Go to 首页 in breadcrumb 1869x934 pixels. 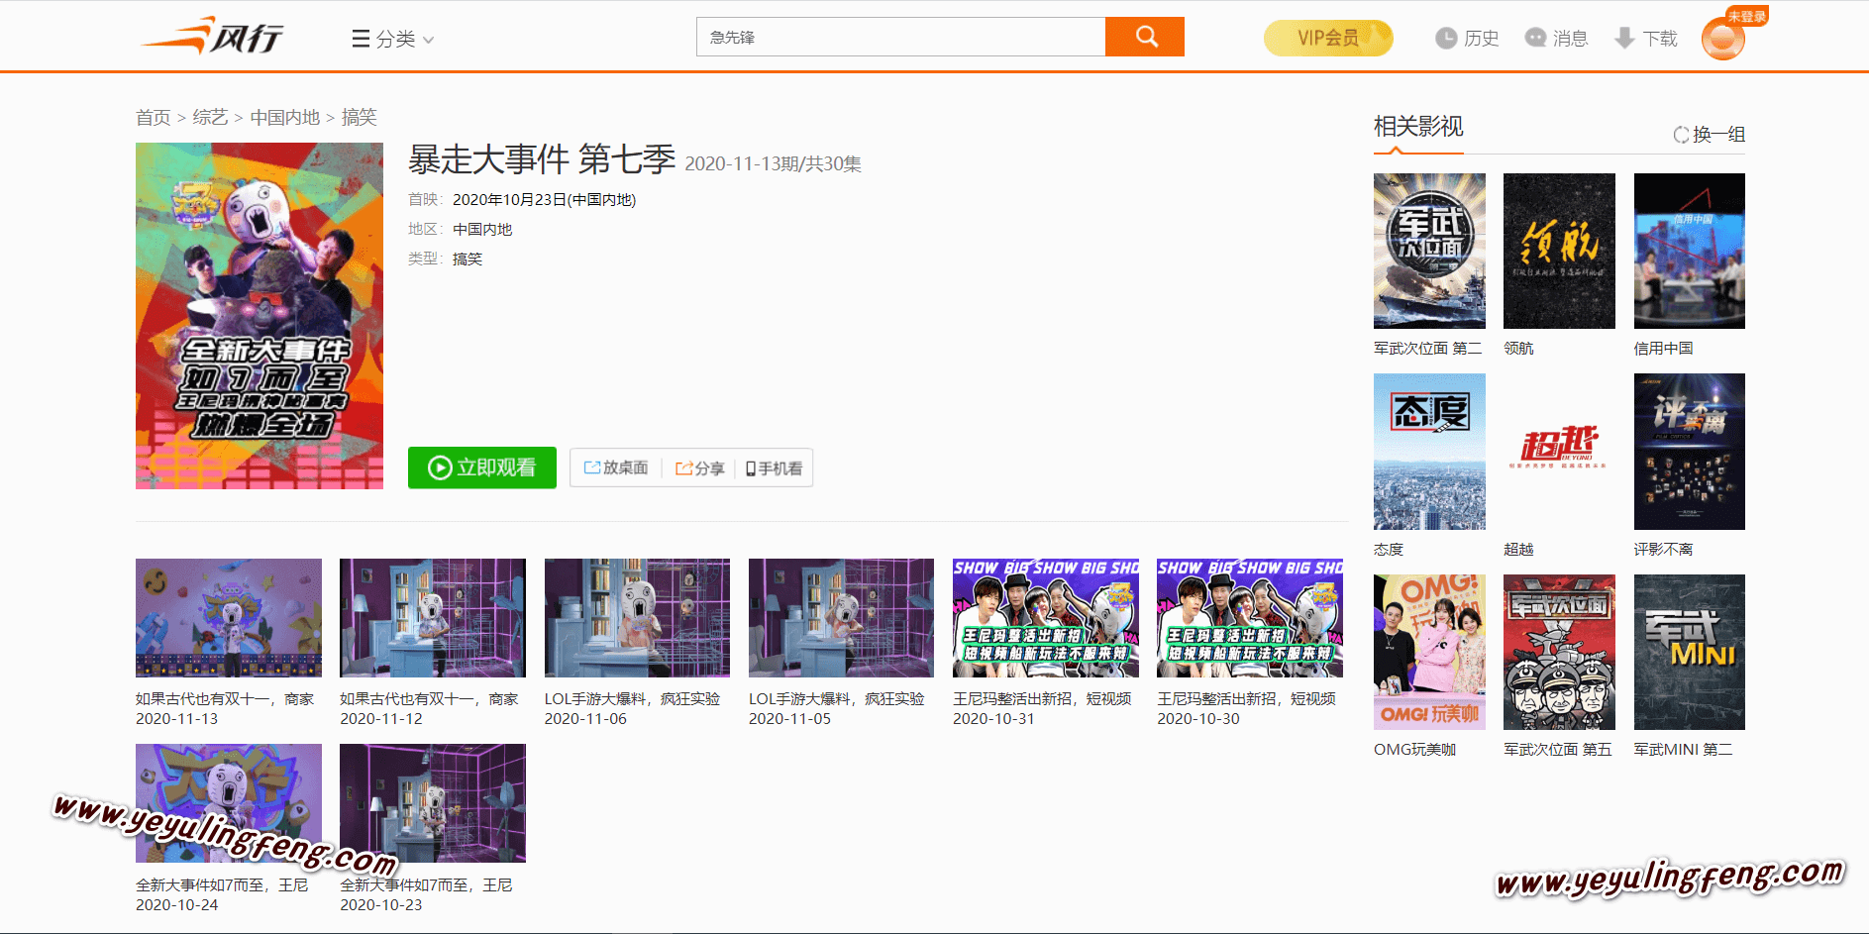153,117
